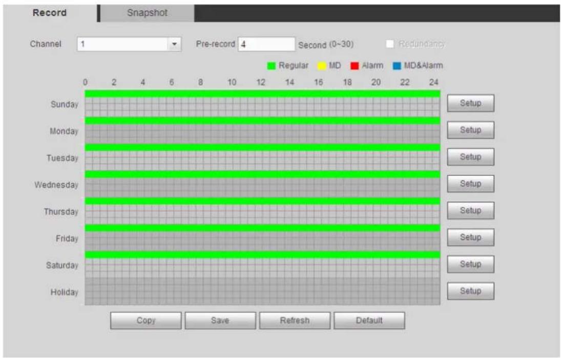Screen dimensions: 561x358
Task: Select the green Regular record type swatch
Action: pos(272,66)
